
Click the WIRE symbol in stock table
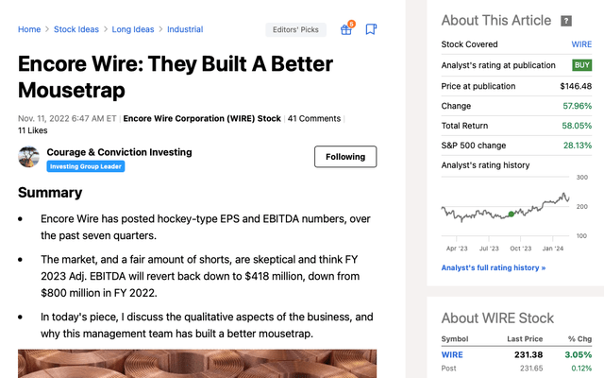(452, 354)
